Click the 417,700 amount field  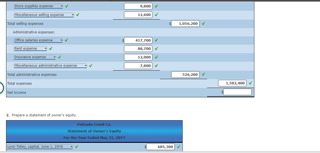click(138, 41)
